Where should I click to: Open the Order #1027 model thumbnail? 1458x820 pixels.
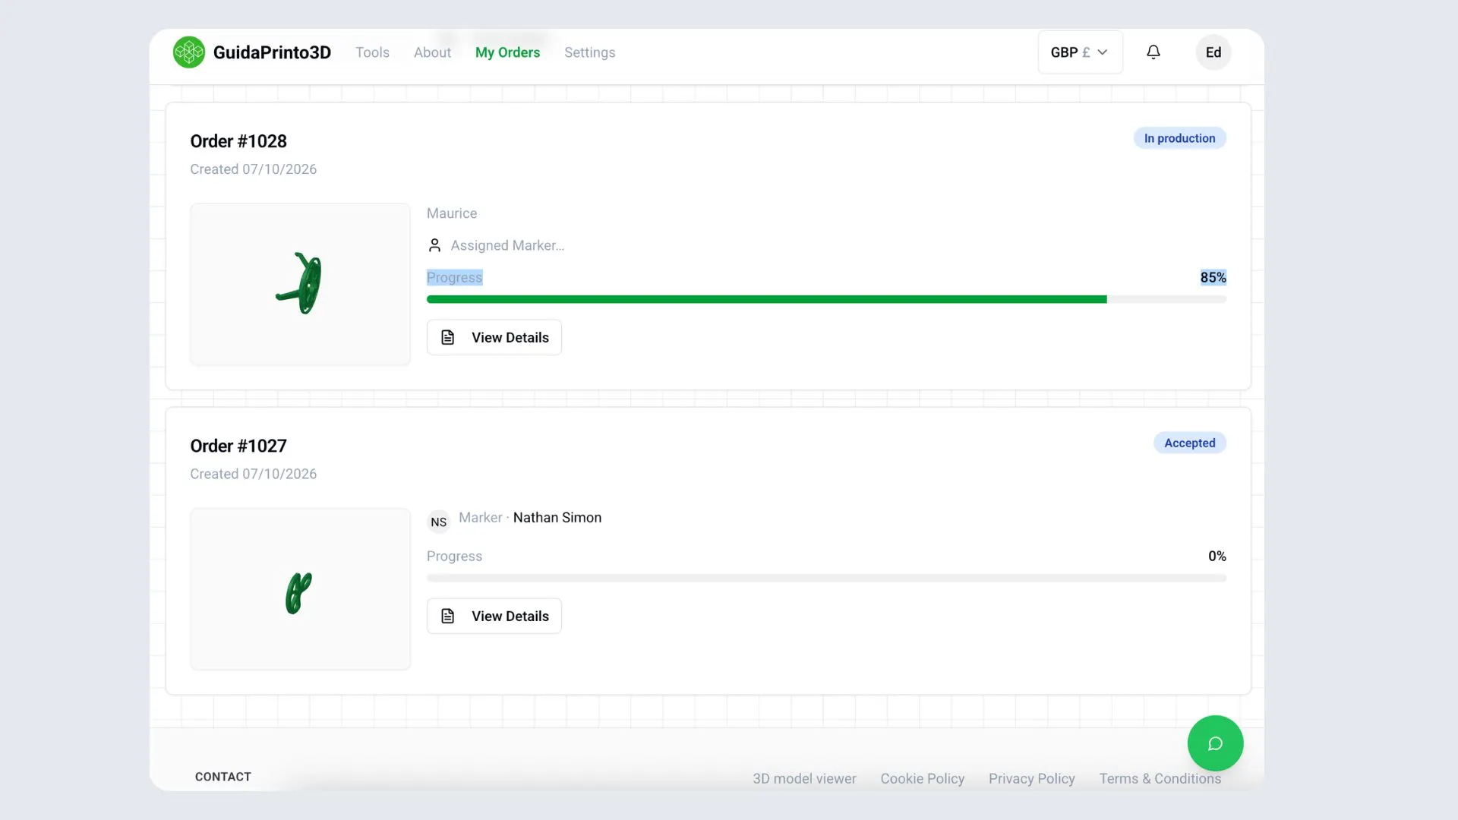point(300,589)
